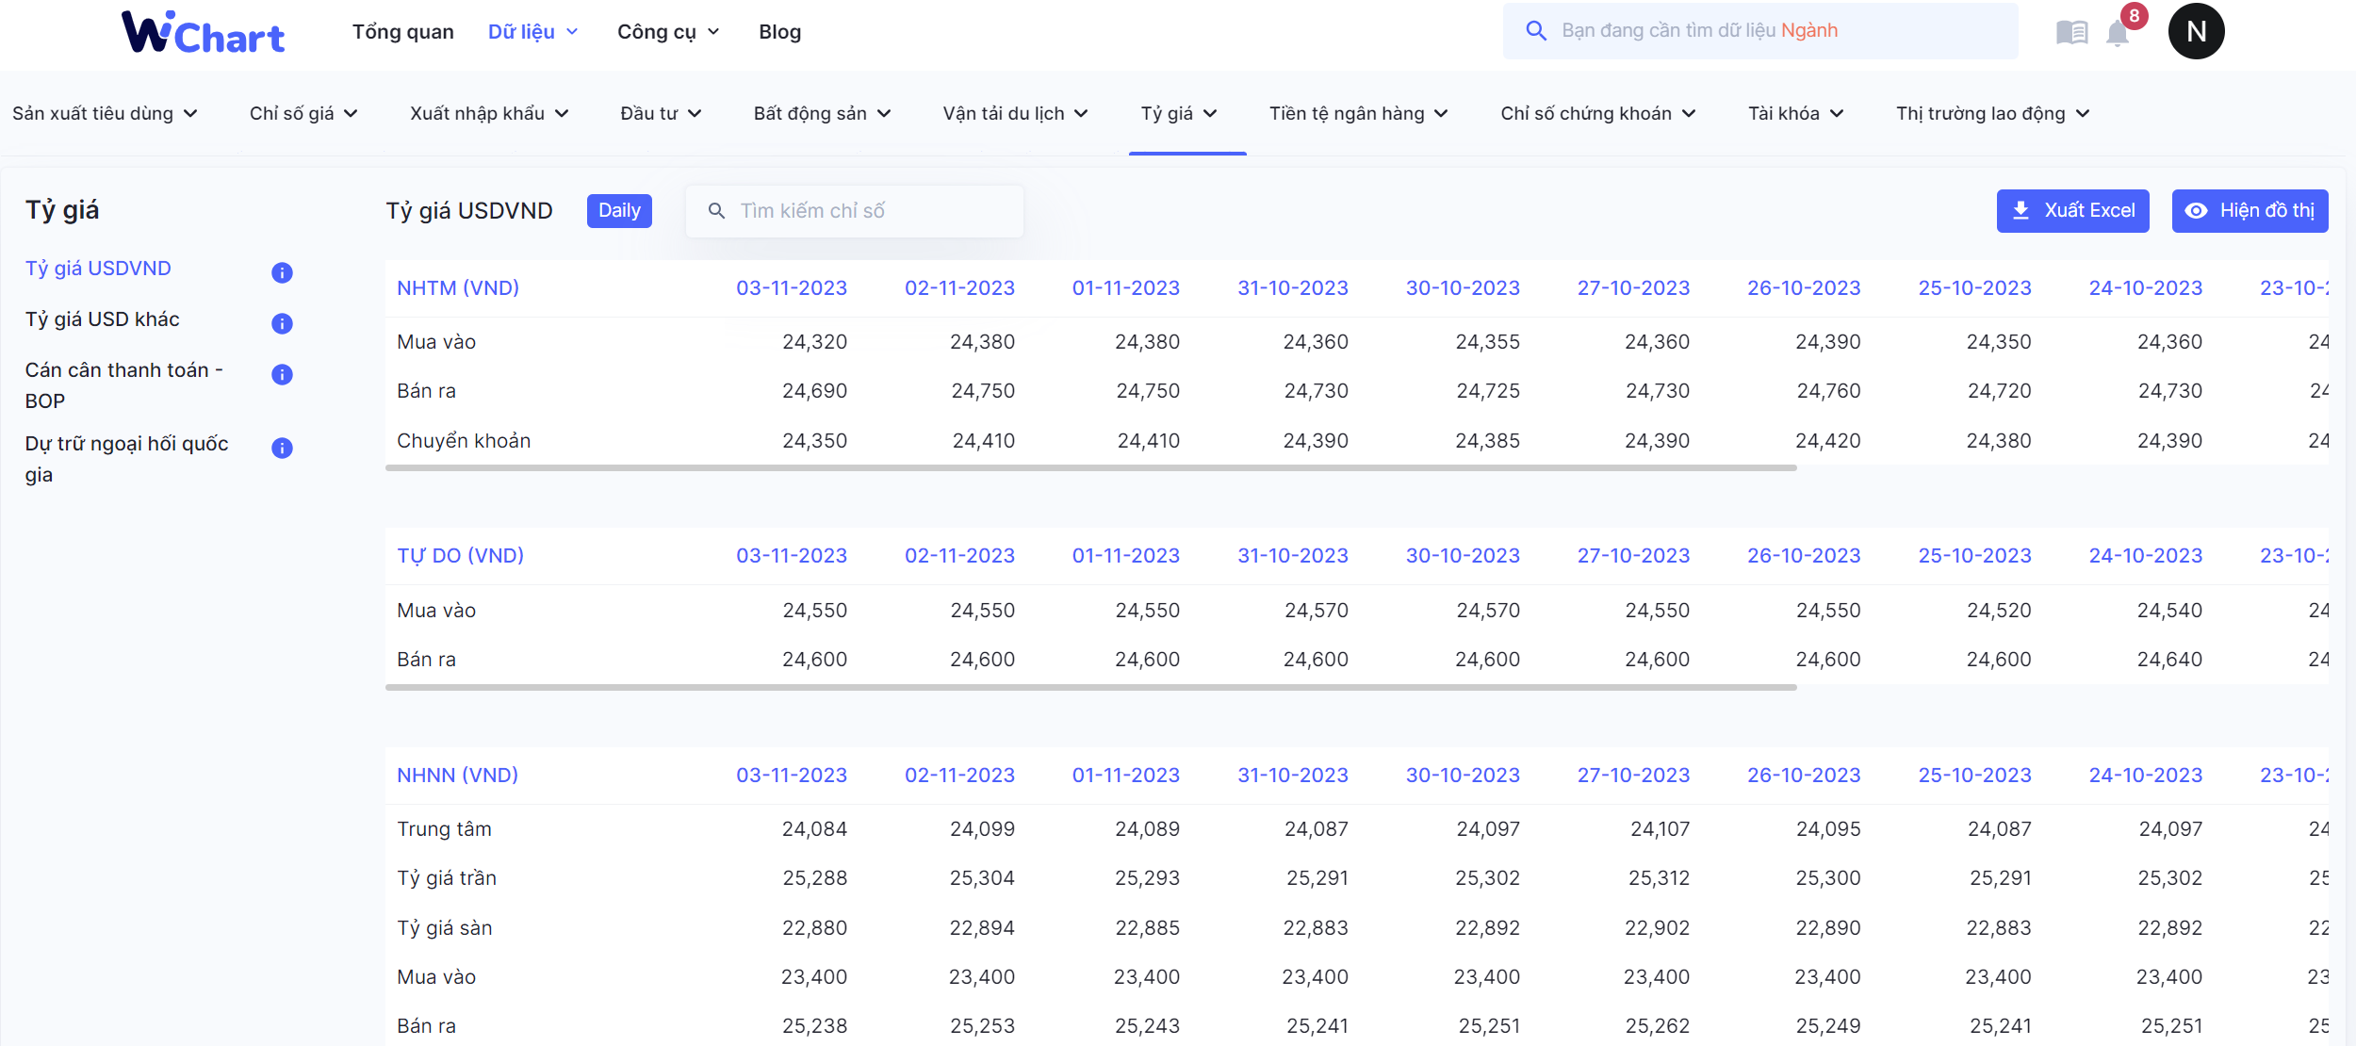The image size is (2356, 1046).
Task: Click the top search field Bạn đang cần tìm dữ liệu
Action: (x=1760, y=31)
